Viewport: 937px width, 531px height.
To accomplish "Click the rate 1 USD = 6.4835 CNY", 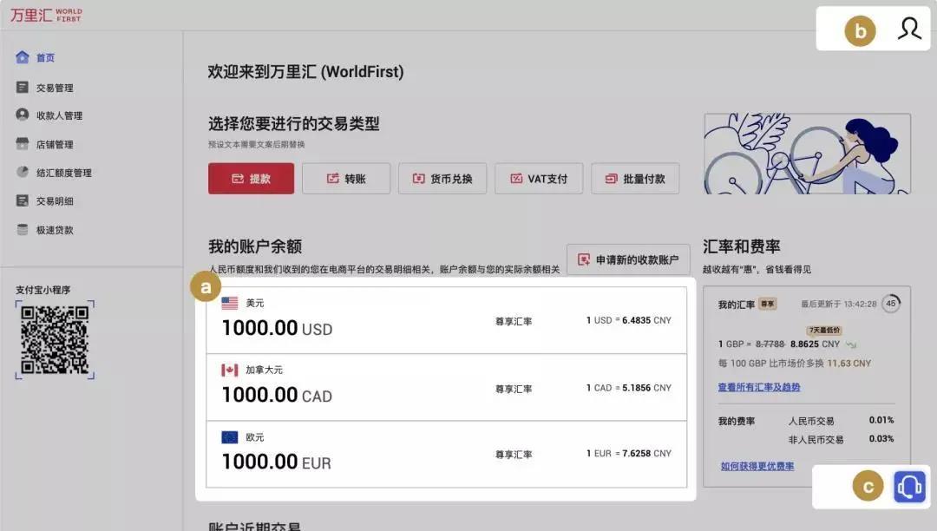I will (629, 320).
